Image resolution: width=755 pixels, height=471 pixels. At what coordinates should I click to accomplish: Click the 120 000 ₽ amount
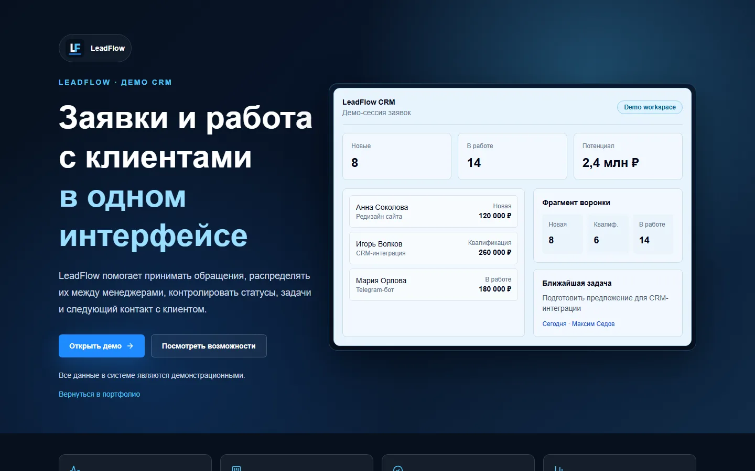[x=495, y=216]
